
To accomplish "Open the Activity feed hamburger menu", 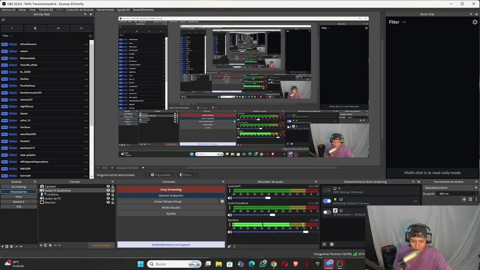I will tap(3, 20).
